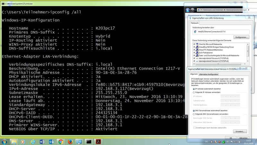The image size is (257, 145).
Task: Open the Netzwerk tab in LAN properties
Action: pyautogui.click(x=195, y=23)
